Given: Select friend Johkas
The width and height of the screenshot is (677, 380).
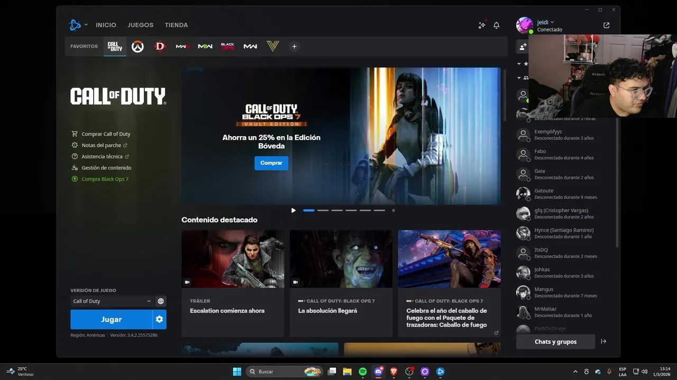Looking at the screenshot, I should [x=566, y=273].
